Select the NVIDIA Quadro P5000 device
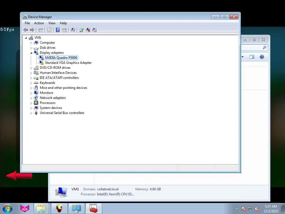This screenshot has width=285, height=214. tap(61, 58)
